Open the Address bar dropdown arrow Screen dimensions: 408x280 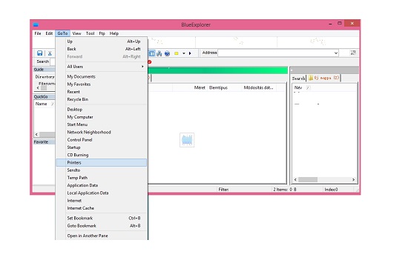[335, 53]
